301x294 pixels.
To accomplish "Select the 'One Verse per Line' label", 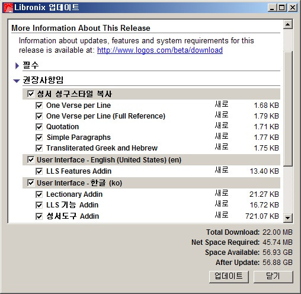I will tap(78, 106).
